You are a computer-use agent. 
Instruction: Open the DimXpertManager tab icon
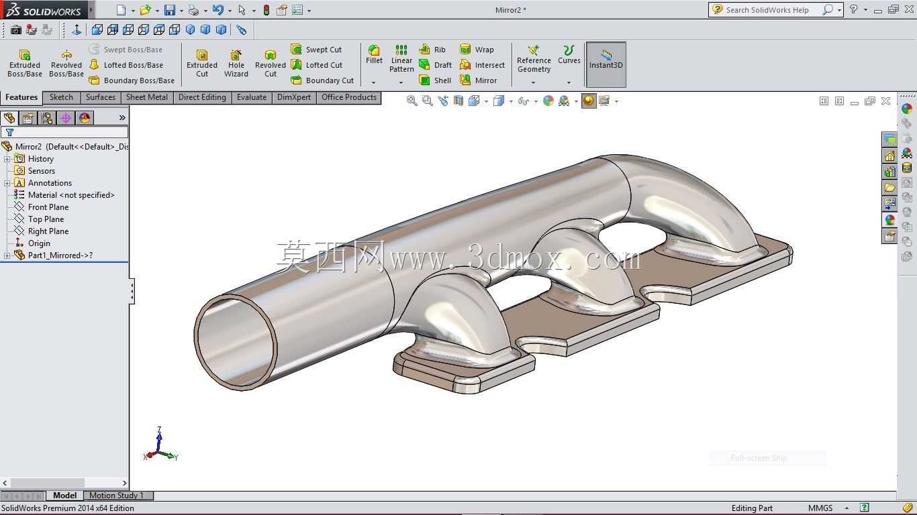(x=66, y=118)
